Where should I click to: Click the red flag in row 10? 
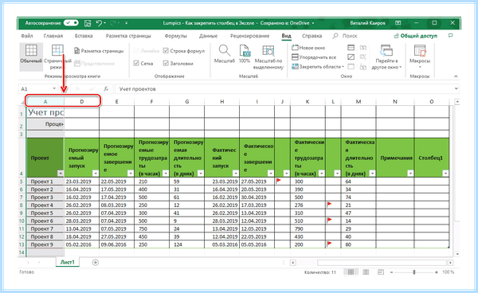pos(329,220)
